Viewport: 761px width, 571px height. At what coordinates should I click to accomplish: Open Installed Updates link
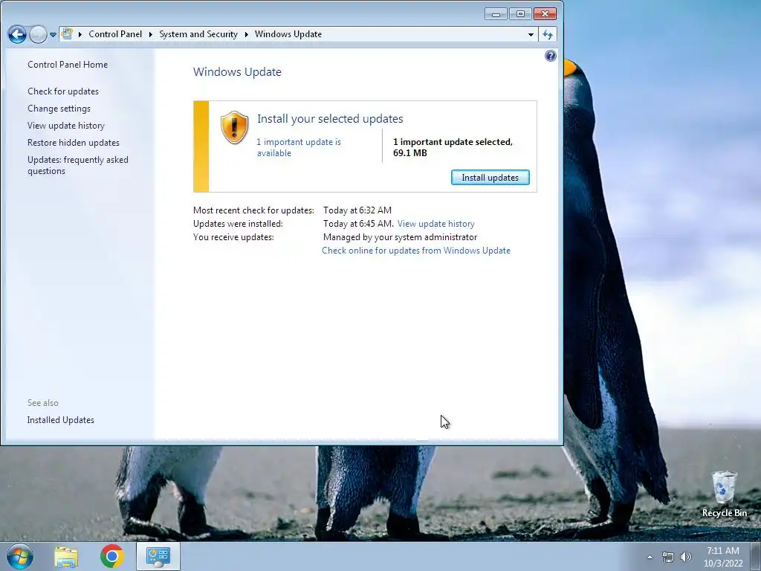tap(61, 420)
